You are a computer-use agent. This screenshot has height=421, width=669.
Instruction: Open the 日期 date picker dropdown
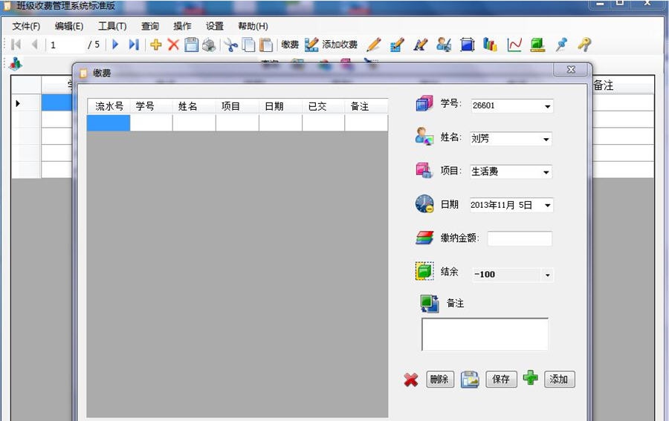pos(547,206)
